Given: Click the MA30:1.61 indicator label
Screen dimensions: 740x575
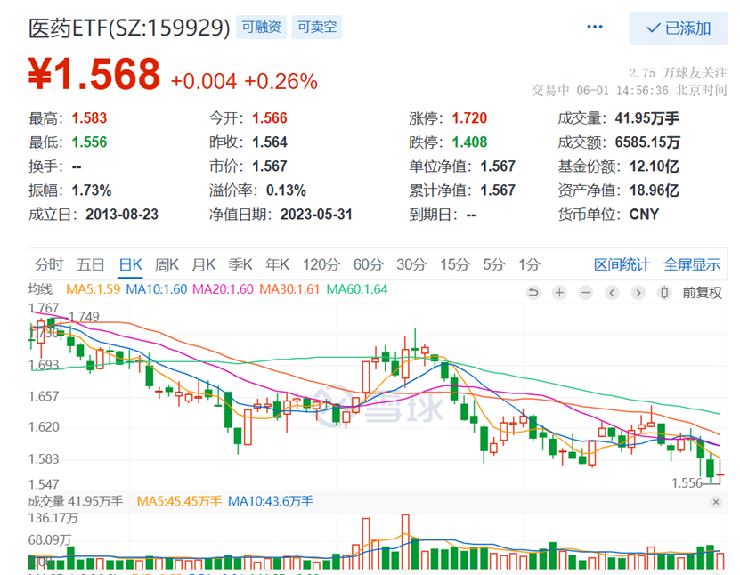Looking at the screenshot, I should 289,289.
